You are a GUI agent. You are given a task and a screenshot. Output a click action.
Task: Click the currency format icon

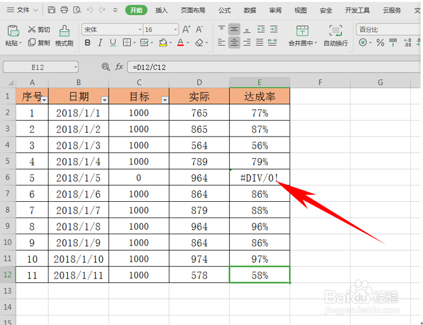(363, 43)
